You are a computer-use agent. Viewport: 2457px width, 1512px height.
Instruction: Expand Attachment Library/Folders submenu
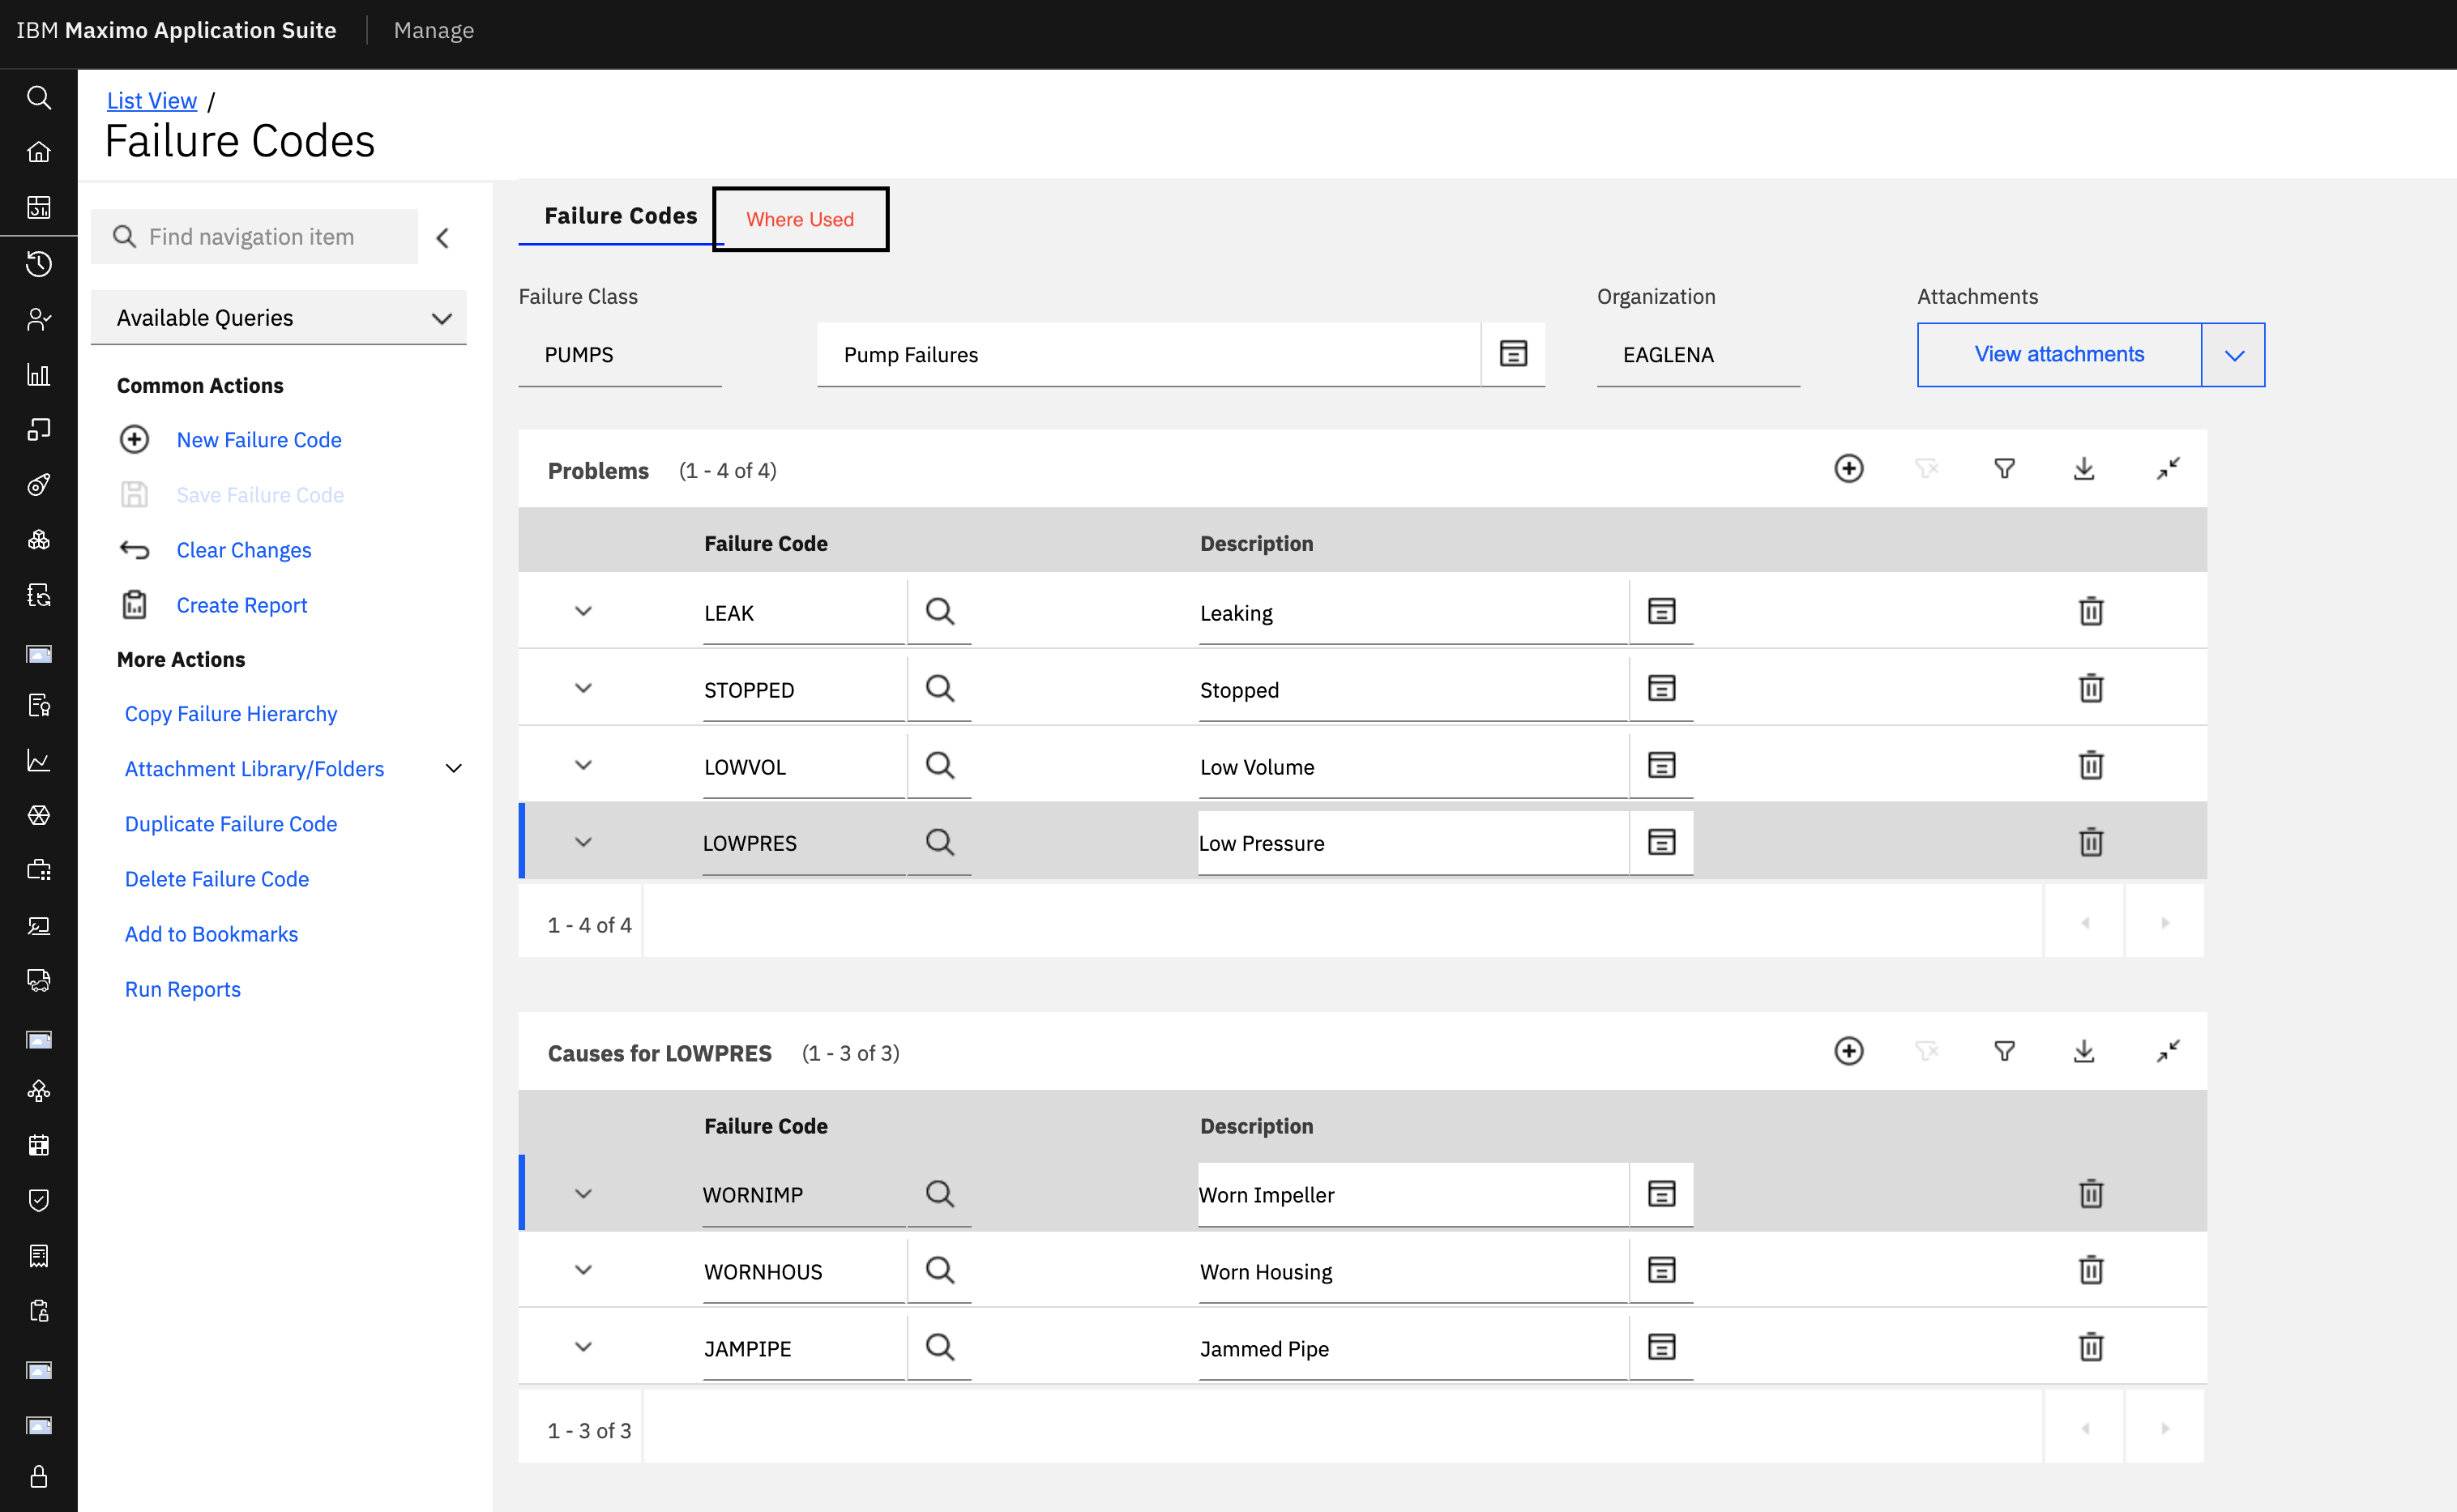pos(453,769)
